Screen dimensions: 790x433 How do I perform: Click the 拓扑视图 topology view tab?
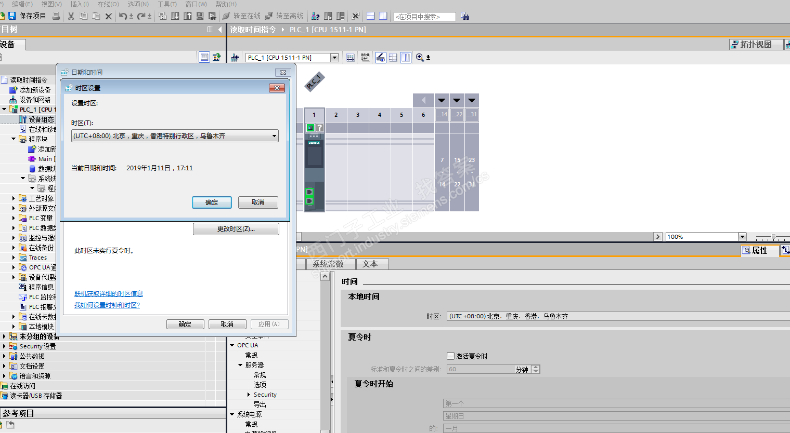click(x=756, y=45)
